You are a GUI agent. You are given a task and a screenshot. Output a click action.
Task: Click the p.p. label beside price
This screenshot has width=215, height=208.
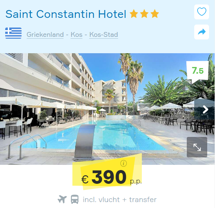(x=136, y=182)
